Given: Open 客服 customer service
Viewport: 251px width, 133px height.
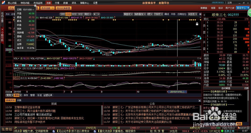Looking at the screenshot, I should click(213, 8).
